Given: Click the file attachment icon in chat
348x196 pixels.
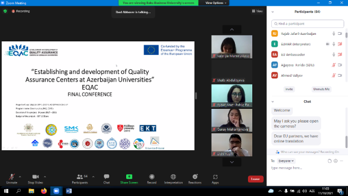Looking at the screenshot, I should click(330, 161).
